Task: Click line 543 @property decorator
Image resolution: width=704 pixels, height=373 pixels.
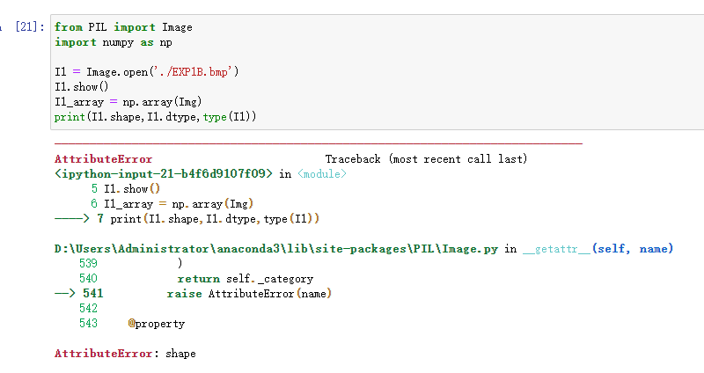Action: click(132, 324)
